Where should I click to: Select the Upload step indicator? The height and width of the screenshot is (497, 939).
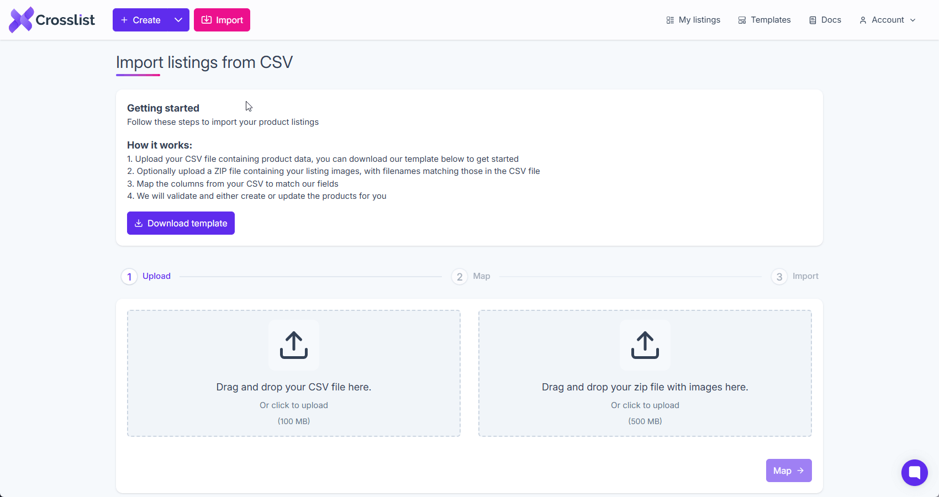click(129, 276)
